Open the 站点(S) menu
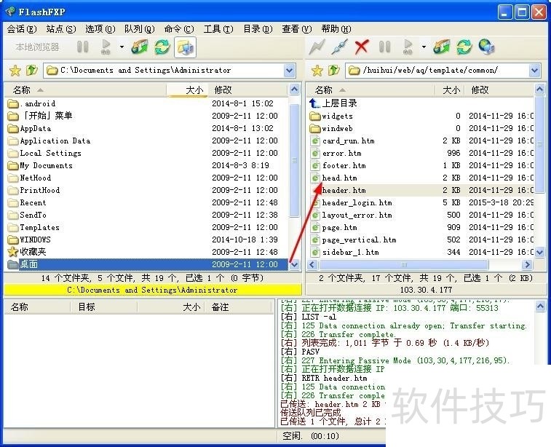551x447 pixels. [x=61, y=29]
